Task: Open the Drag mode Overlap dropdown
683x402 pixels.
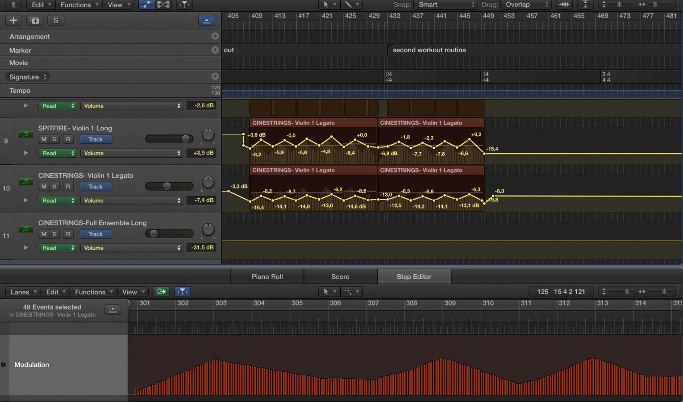Action: pyautogui.click(x=527, y=4)
